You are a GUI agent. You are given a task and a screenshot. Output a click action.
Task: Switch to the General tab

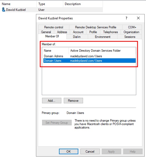pyautogui.click(x=46, y=32)
